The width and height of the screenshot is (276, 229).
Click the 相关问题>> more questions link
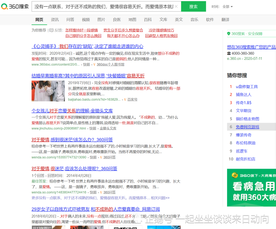pyautogui.click(x=160, y=198)
